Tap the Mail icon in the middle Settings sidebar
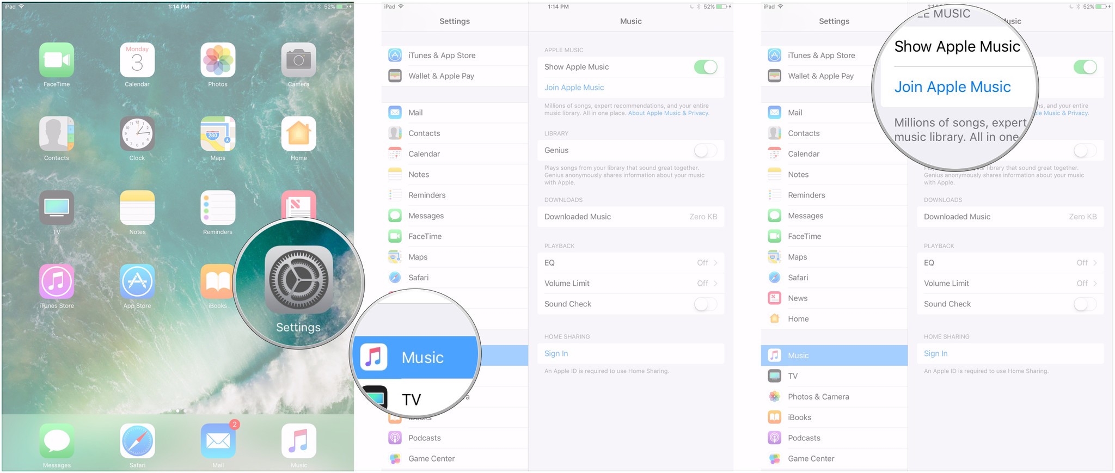This screenshot has height=473, width=1115. pyautogui.click(x=395, y=112)
